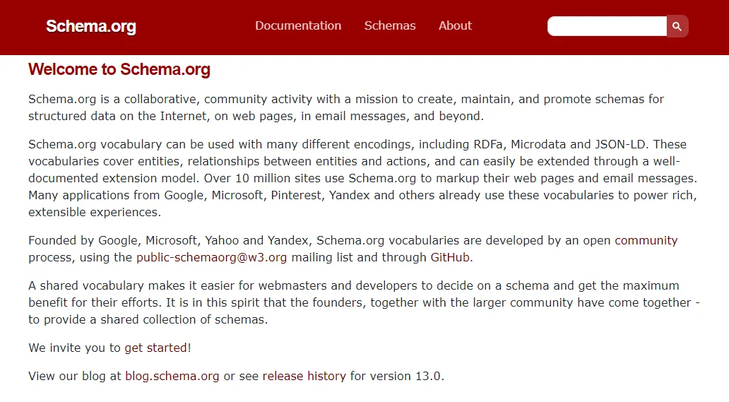Focus the search text field
This screenshot has width=729, height=402.
tap(607, 26)
